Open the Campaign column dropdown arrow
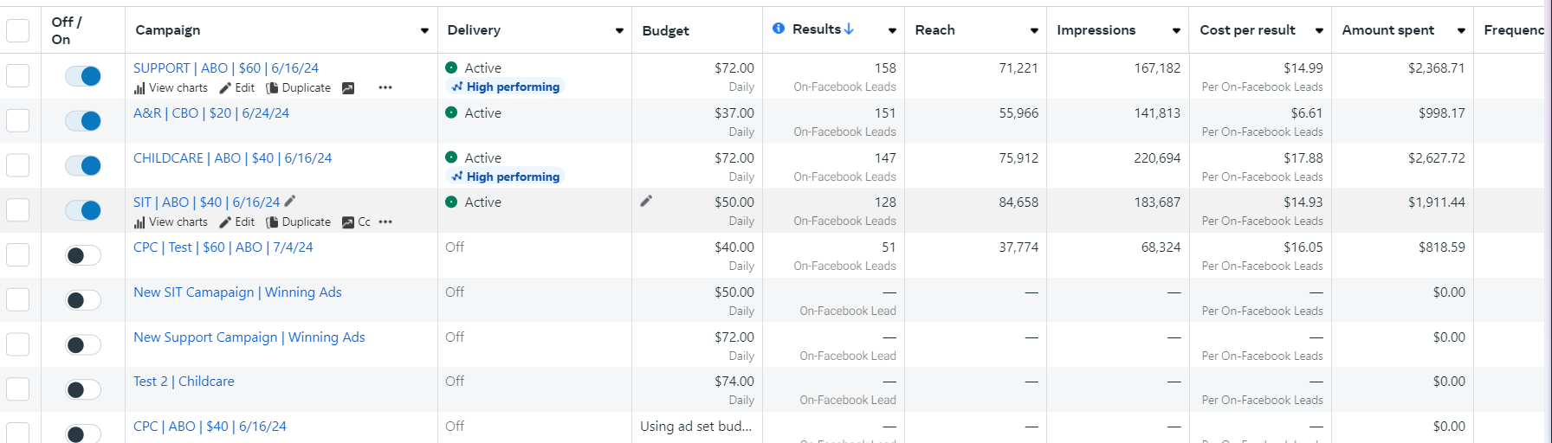The width and height of the screenshot is (1552, 443). pos(424,31)
